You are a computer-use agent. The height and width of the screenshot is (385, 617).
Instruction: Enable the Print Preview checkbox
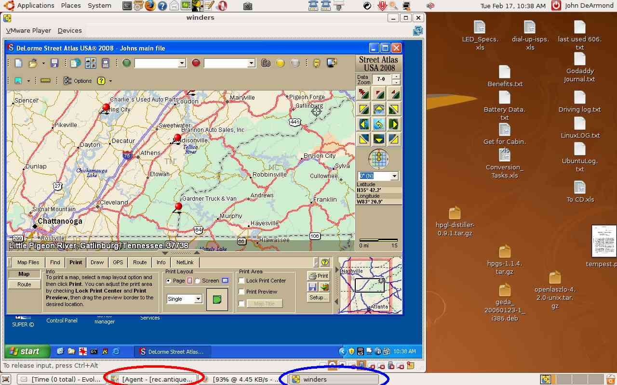point(241,292)
